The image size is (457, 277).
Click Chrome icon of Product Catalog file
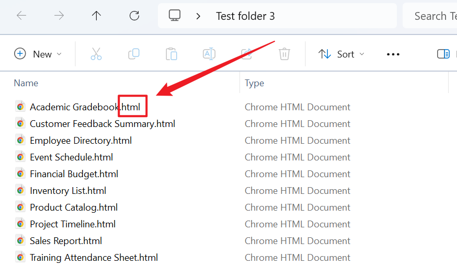[20, 207]
